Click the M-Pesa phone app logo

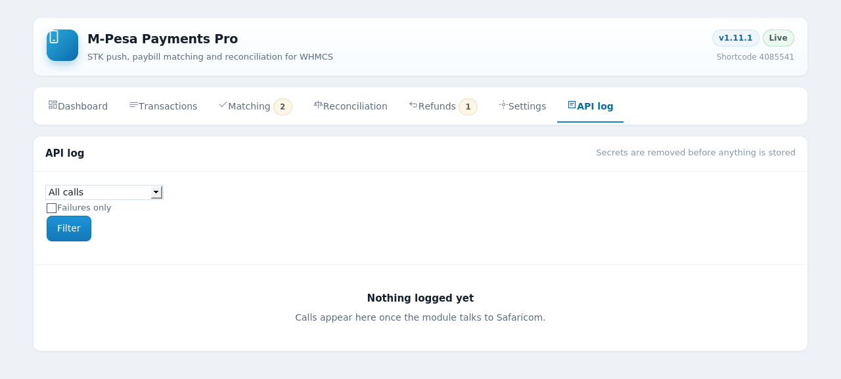[x=62, y=45]
